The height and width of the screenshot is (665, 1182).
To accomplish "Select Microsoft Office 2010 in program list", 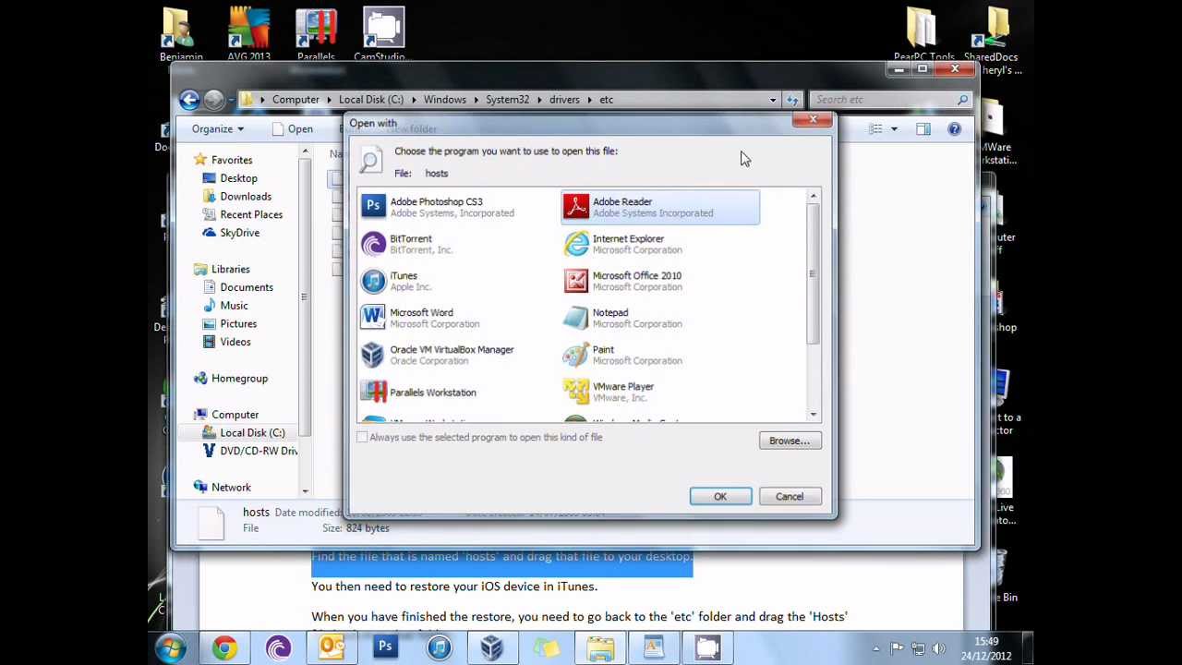I will click(660, 281).
